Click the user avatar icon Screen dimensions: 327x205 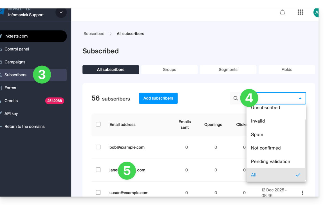316,13
